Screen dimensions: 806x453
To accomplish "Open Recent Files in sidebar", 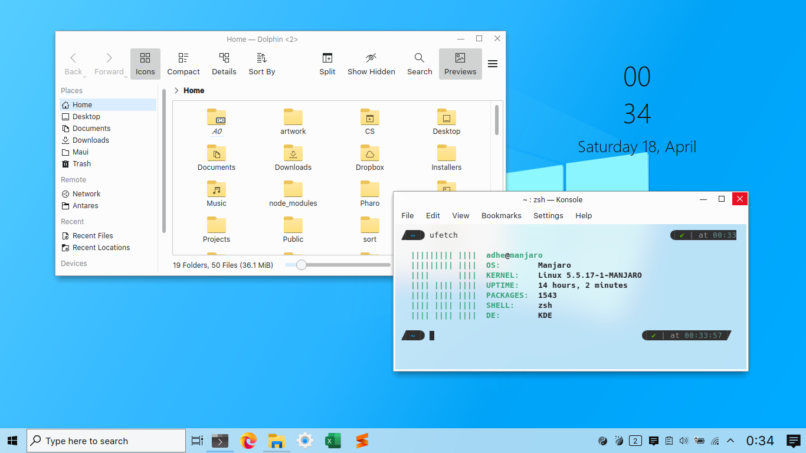I will click(x=108, y=235).
